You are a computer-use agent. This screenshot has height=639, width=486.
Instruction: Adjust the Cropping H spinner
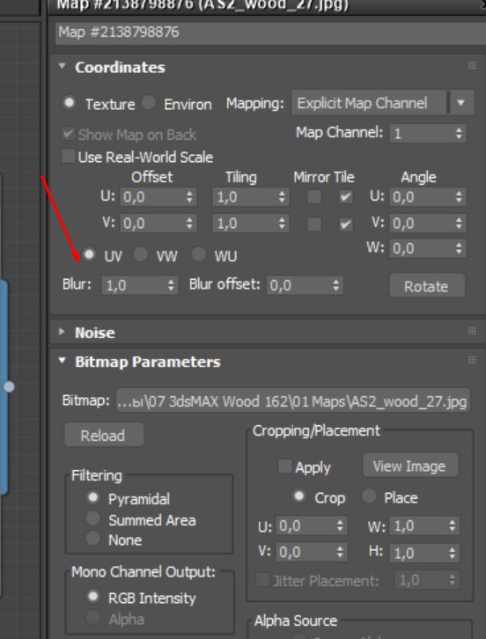tap(453, 552)
